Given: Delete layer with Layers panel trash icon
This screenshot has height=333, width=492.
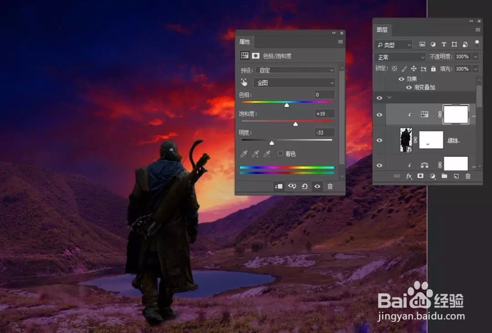Looking at the screenshot, I should click(468, 176).
